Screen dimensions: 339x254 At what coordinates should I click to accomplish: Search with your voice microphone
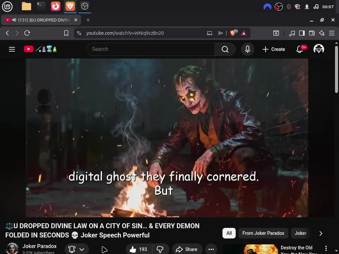pyautogui.click(x=248, y=49)
